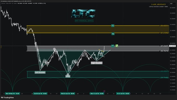The image size is (177, 100).
Task: Click the 51.21394 price level label
Action: [164, 33]
